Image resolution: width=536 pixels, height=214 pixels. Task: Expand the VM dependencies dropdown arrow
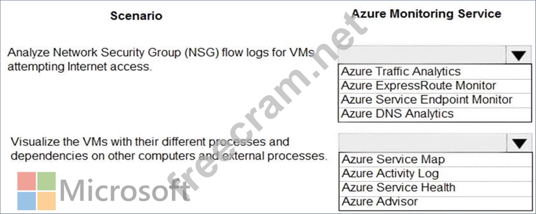pos(519,143)
